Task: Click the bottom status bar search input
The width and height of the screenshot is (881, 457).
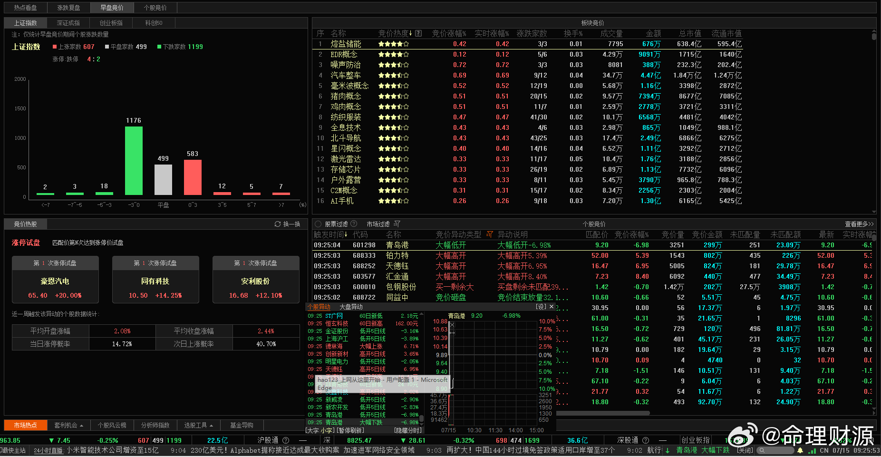Action: [x=776, y=450]
